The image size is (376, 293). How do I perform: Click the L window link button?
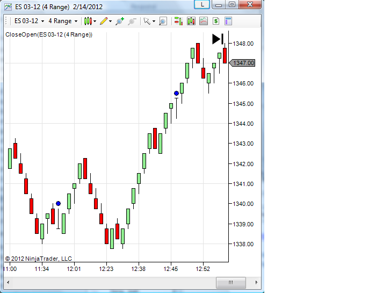point(202,4)
